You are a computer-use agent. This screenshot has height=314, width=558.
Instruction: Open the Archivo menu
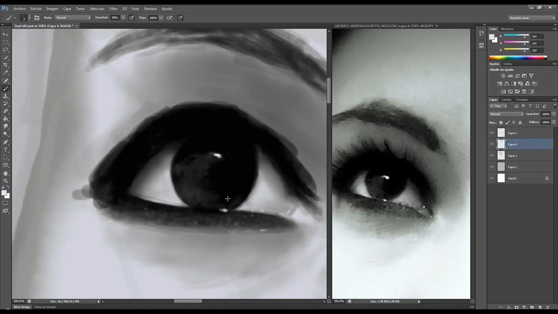click(19, 9)
